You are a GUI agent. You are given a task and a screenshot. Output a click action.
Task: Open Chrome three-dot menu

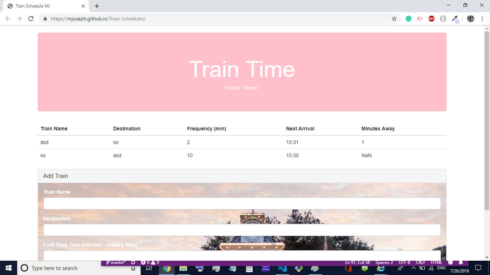coord(482,19)
